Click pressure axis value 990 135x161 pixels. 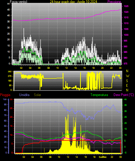[x=125, y=46]
